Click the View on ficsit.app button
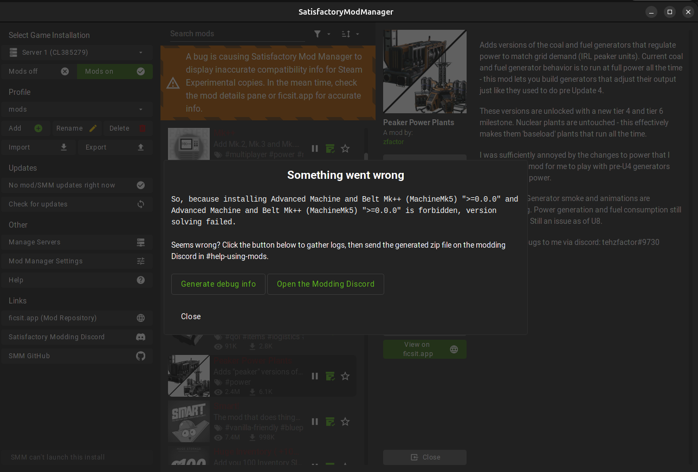 point(425,349)
